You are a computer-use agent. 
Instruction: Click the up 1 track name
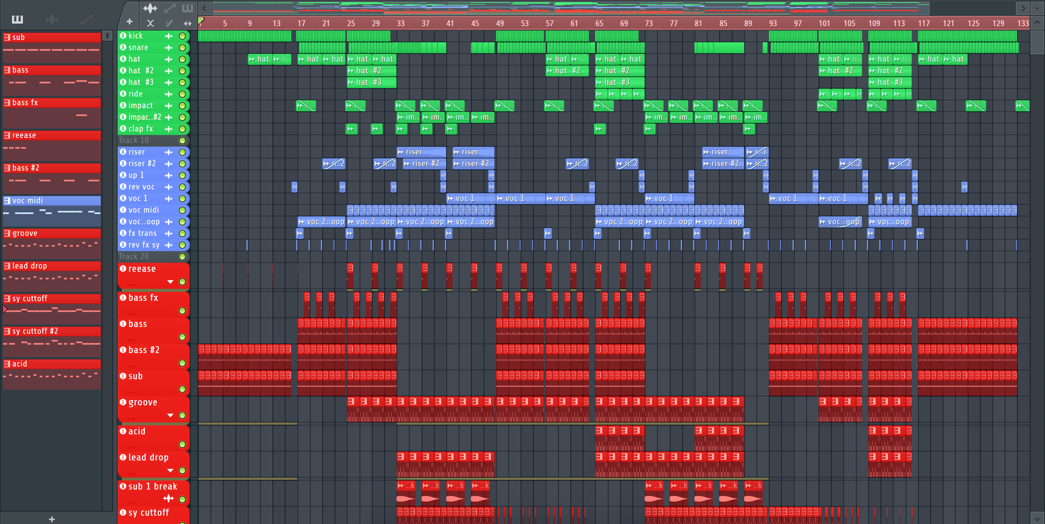point(136,175)
